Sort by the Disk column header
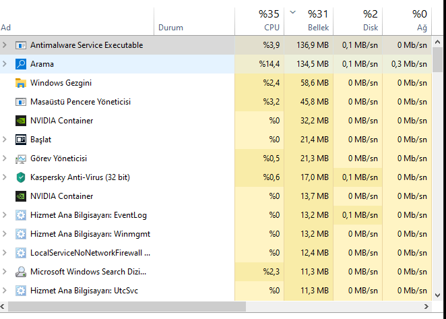 coord(358,20)
